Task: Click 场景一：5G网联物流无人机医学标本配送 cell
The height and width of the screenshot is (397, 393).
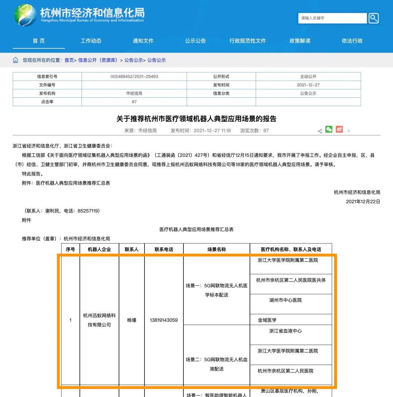Action: (217, 290)
